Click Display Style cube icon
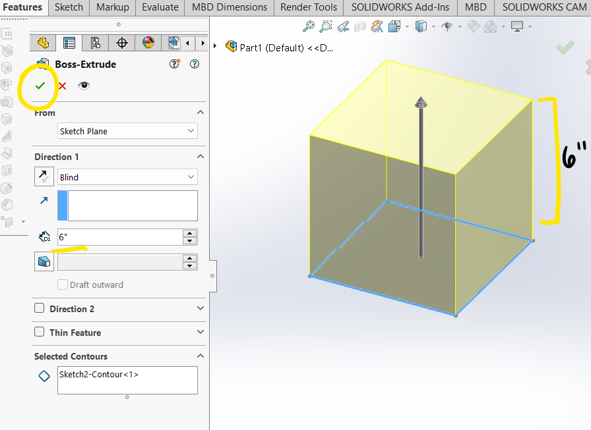Screen dimensions: 591x430 421,26
